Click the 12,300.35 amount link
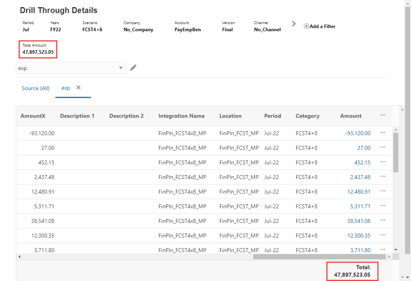This screenshot has width=411, height=281. (x=359, y=236)
